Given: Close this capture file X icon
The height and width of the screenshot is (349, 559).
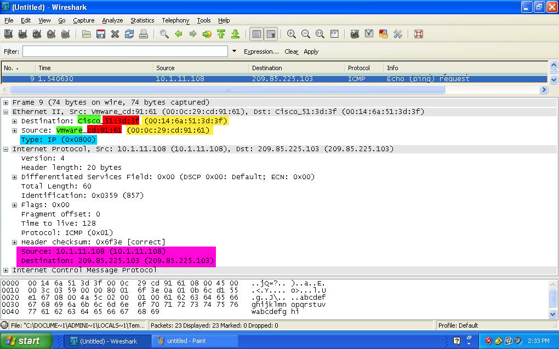Looking at the screenshot, I should click(115, 34).
